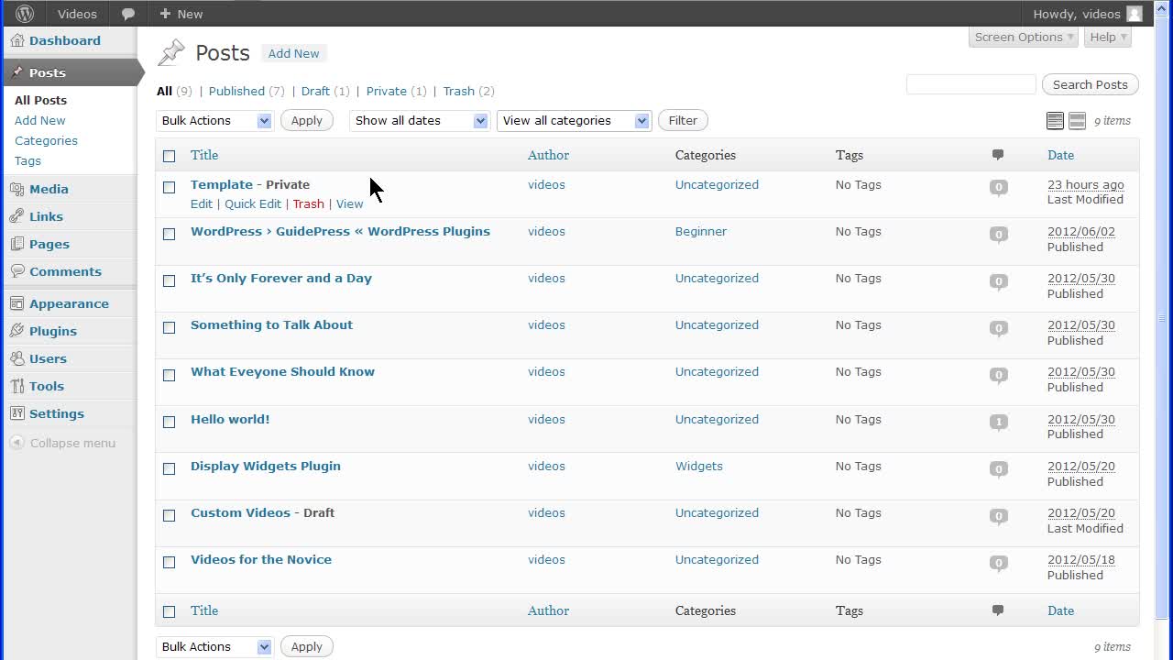Check the Display Widgets Plugin checkbox
Viewport: 1173px width, 660px height.
[169, 468]
